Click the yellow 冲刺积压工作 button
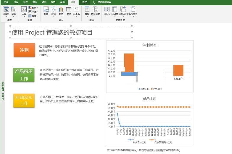232x154 pixels. click(x=24, y=100)
